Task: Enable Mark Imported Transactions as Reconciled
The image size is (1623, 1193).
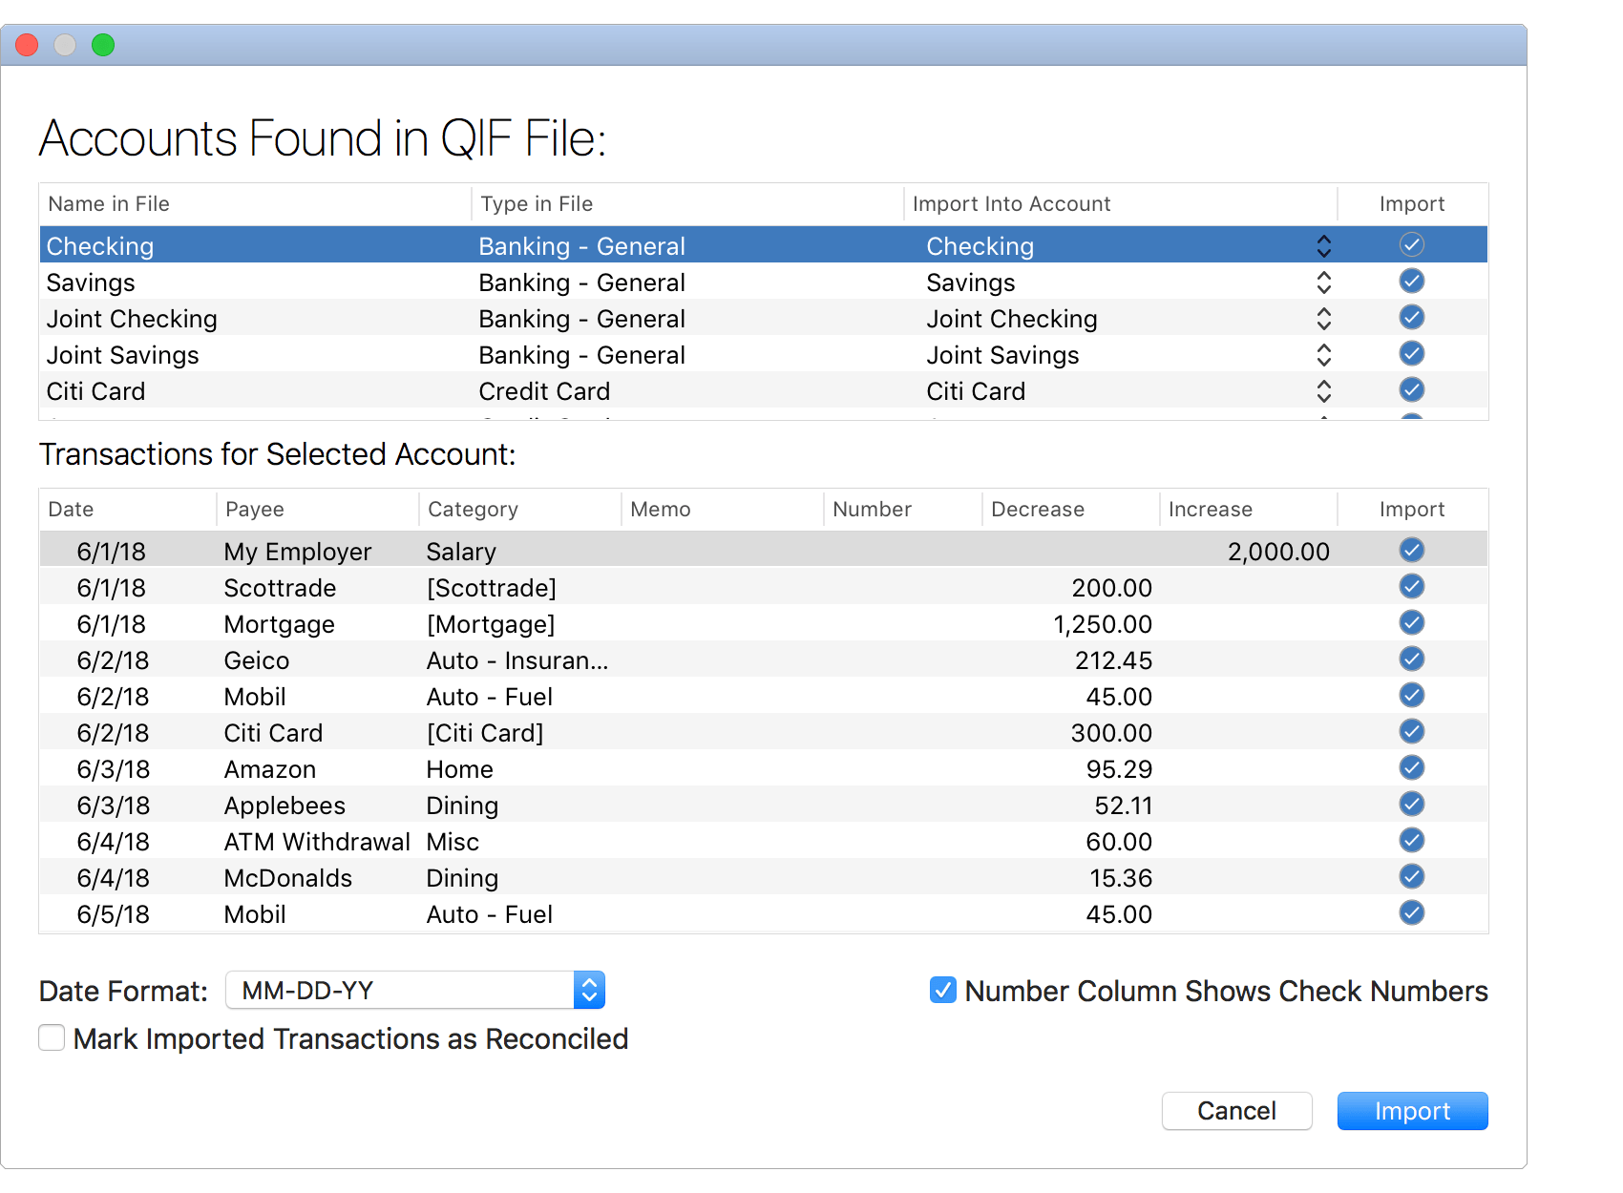Action: [52, 1037]
